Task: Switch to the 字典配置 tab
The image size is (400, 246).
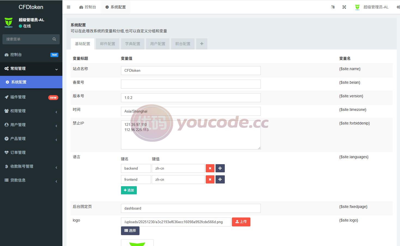Action: click(133, 44)
